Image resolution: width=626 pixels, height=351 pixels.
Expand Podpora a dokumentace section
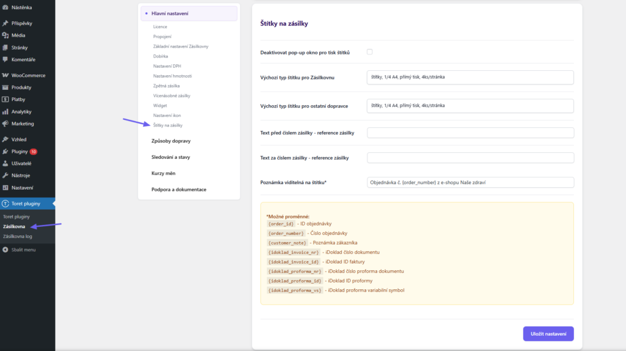(179, 190)
